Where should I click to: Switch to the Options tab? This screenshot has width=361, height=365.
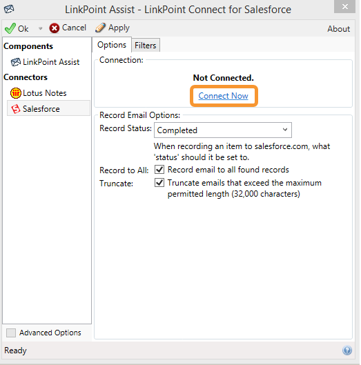coord(112,45)
